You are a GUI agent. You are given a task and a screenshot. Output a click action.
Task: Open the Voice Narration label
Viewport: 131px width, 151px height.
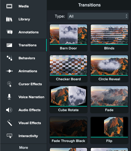pos(31,97)
